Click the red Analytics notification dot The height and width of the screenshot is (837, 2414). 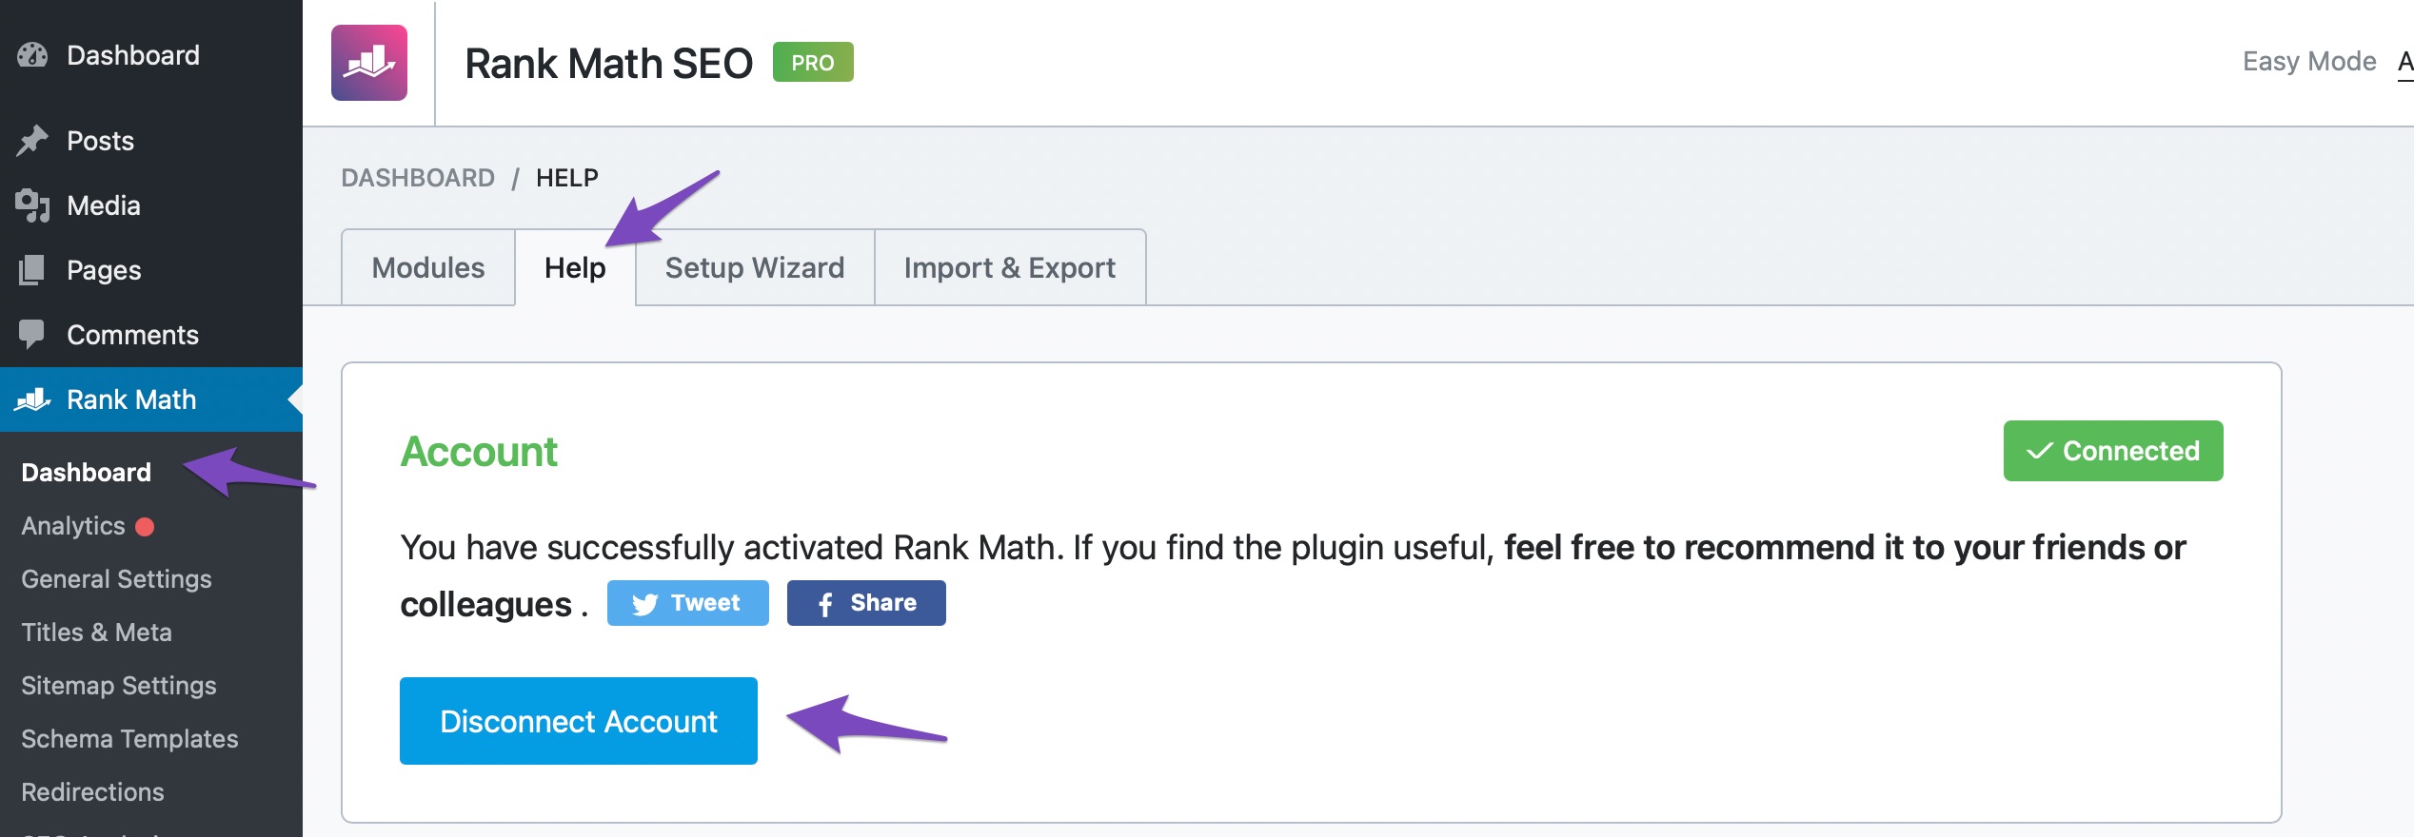[x=145, y=526]
